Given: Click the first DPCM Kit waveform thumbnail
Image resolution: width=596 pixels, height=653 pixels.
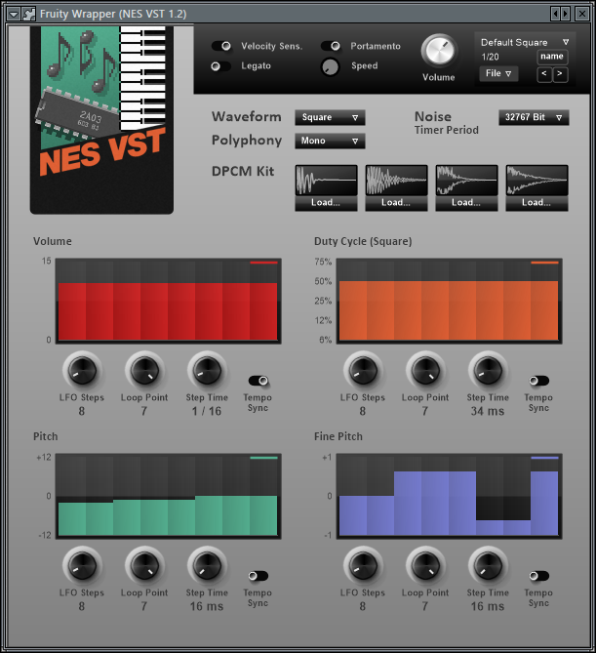Looking at the screenshot, I should click(327, 181).
